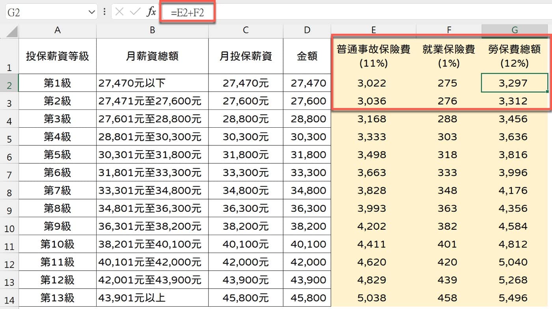Viewport: 552px width, 309px height.
Task: Select cell A5 labeled 第4級
Action: pos(57,137)
